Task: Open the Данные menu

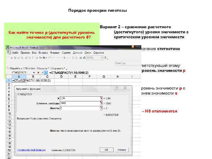Action: pos(77,53)
